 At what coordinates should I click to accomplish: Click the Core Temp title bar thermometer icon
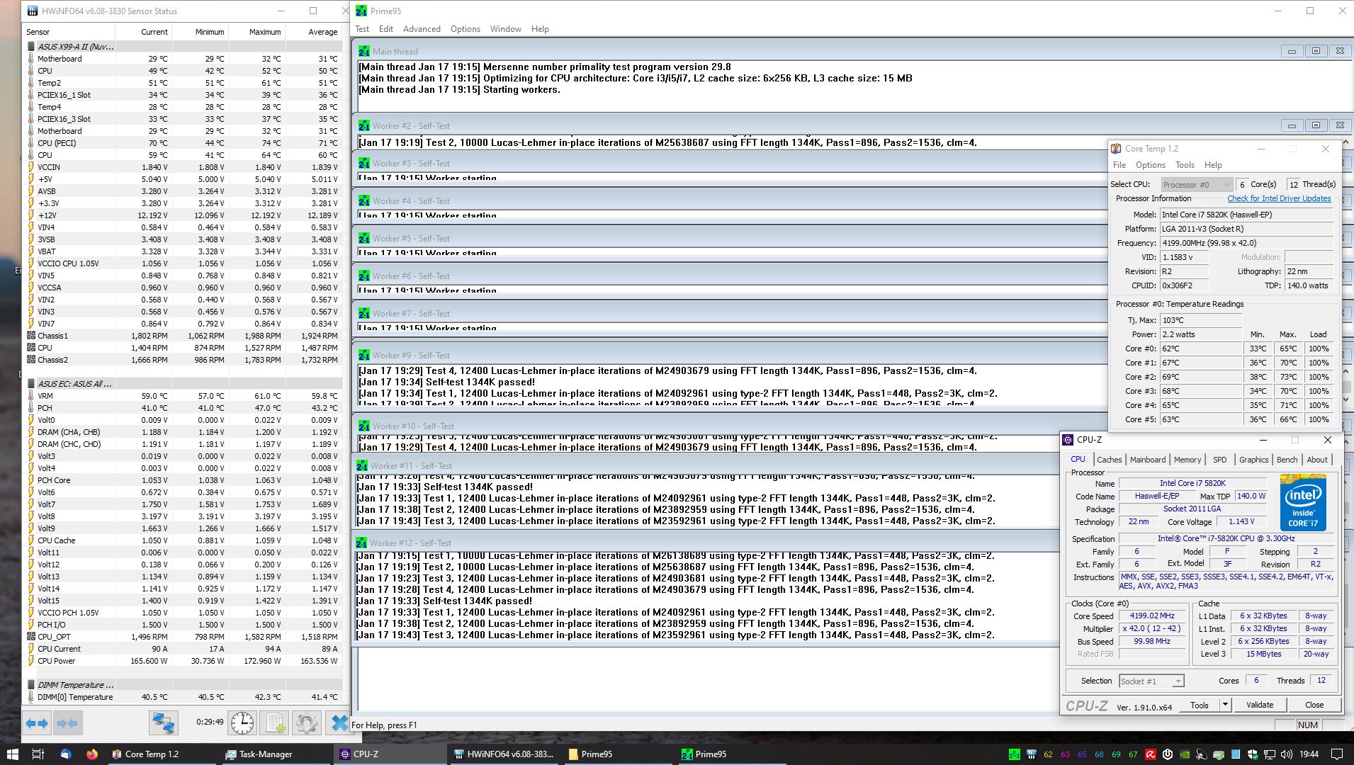(x=1116, y=149)
